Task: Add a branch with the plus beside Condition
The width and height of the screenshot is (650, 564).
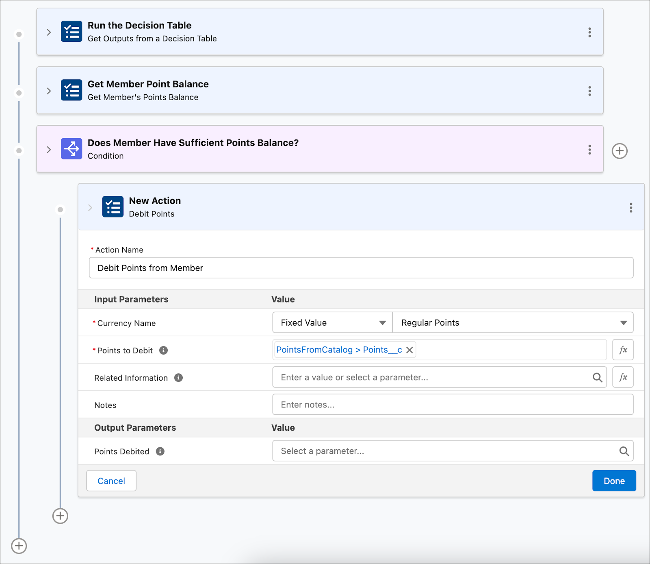Action: coord(620,151)
